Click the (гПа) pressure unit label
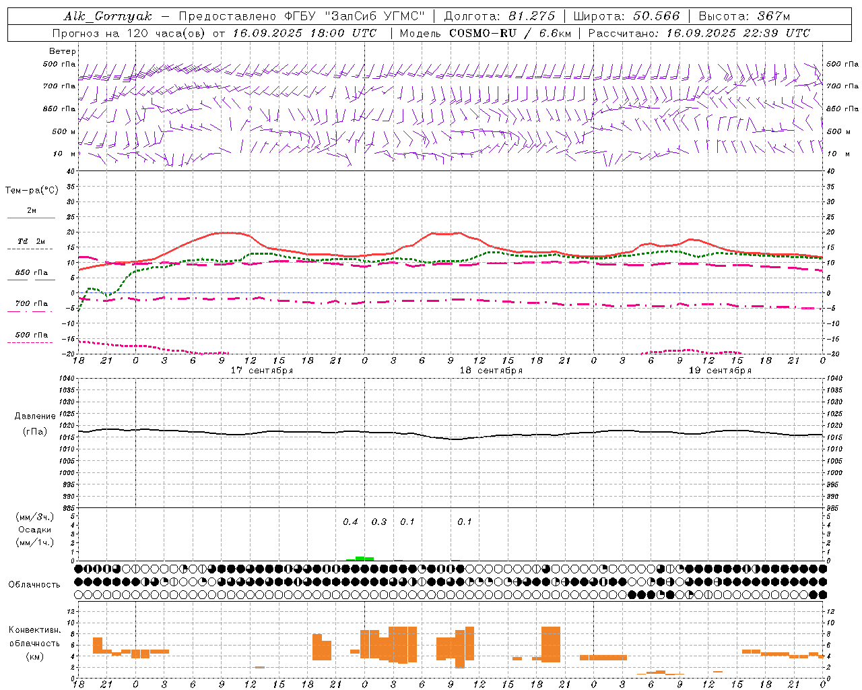 click(x=35, y=431)
